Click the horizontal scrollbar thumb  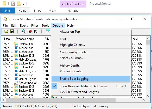pyautogui.click(x=61, y=100)
